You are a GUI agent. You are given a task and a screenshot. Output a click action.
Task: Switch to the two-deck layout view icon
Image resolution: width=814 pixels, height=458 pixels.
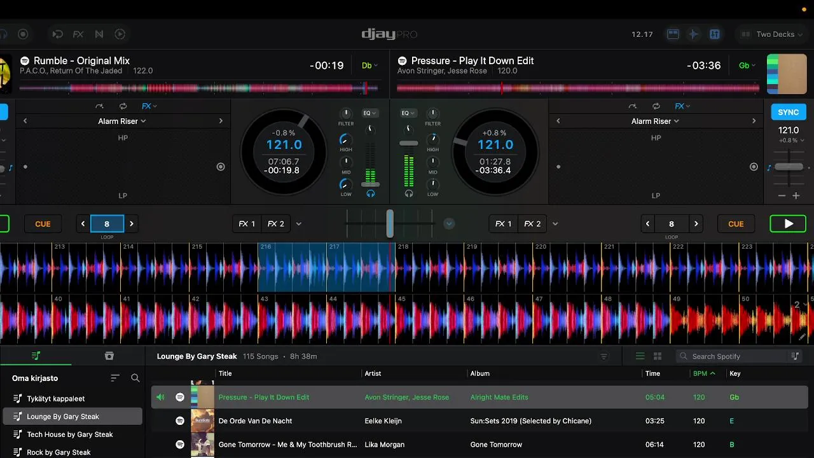(x=673, y=34)
